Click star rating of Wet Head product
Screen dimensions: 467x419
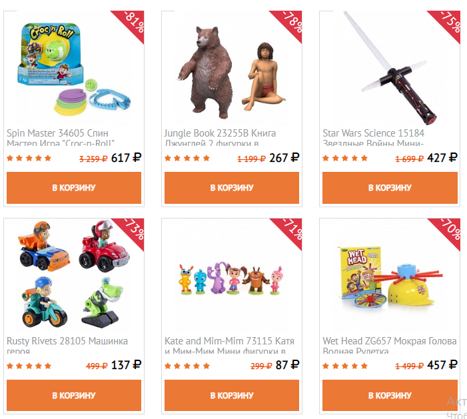click(x=345, y=366)
